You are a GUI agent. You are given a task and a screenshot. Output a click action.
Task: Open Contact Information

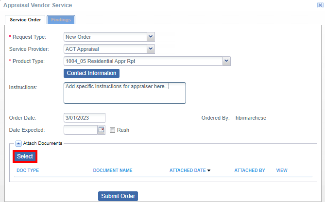pos(91,73)
